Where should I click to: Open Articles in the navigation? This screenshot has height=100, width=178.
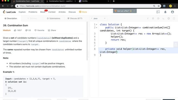click(62, 12)
